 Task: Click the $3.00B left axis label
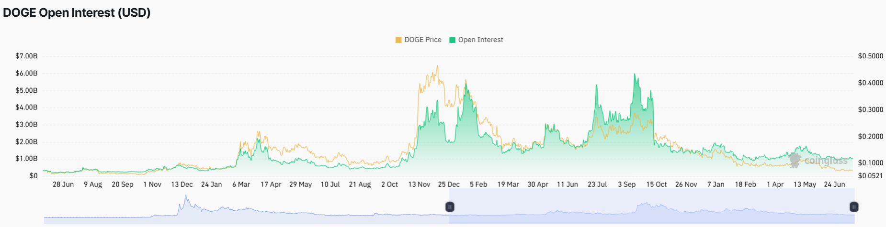[26, 124]
